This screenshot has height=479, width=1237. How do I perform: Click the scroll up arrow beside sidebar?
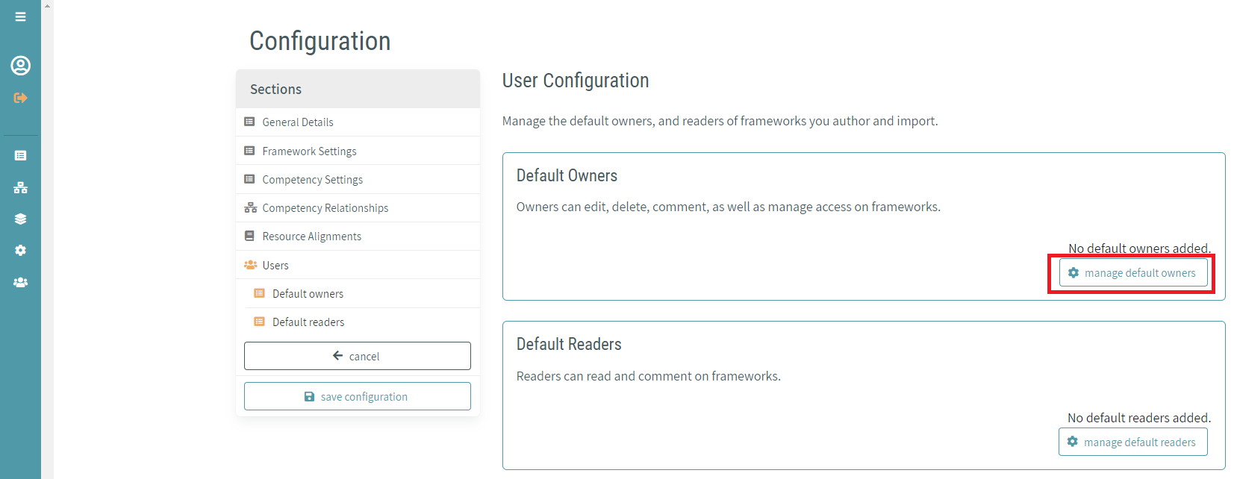[47, 5]
